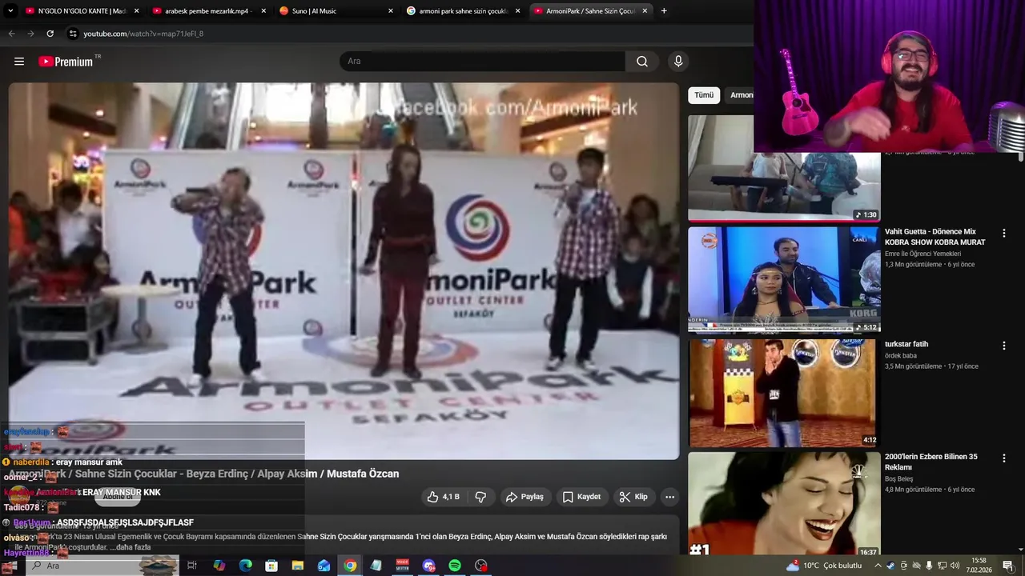Start voice search with microphone icon
The height and width of the screenshot is (576, 1025).
678,62
